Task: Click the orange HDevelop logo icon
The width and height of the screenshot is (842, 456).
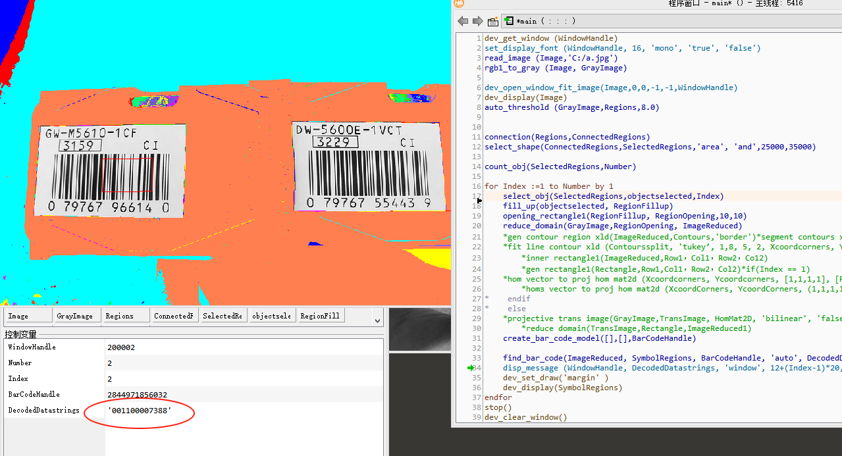Action: click(459, 3)
